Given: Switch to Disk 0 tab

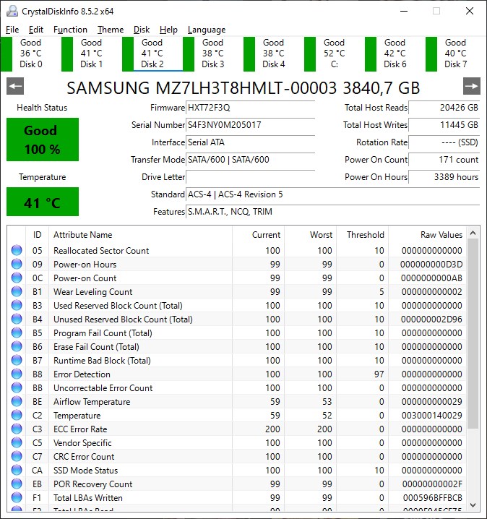Looking at the screenshot, I should [30, 53].
